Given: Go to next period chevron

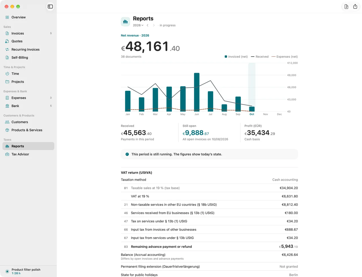Looking at the screenshot, I should coord(154,25).
